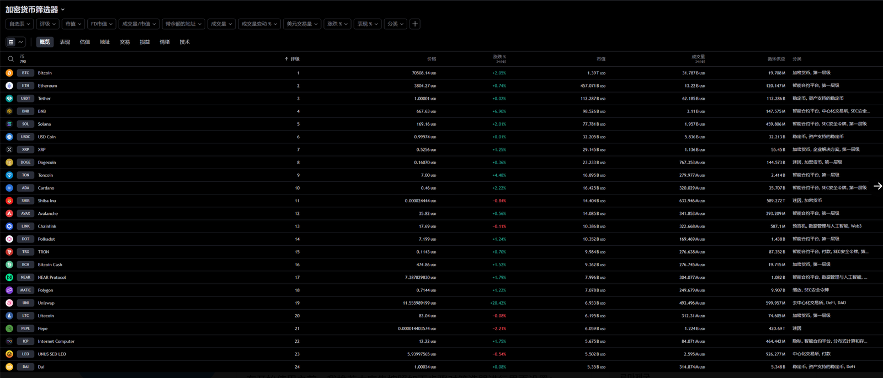This screenshot has width=883, height=378.
Task: Select the 地址 tab
Action: pyautogui.click(x=105, y=42)
